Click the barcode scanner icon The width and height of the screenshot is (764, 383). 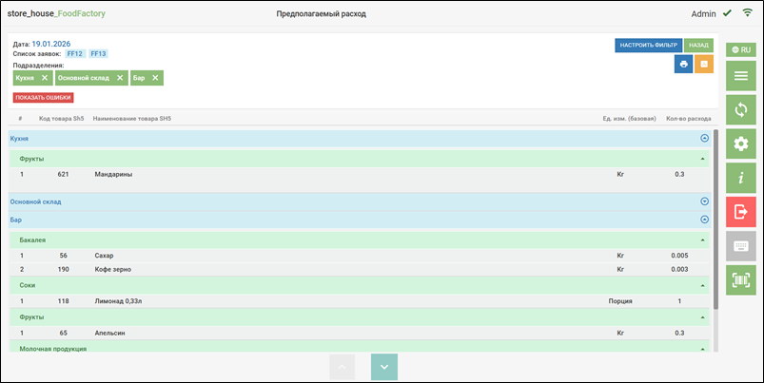pyautogui.click(x=740, y=279)
